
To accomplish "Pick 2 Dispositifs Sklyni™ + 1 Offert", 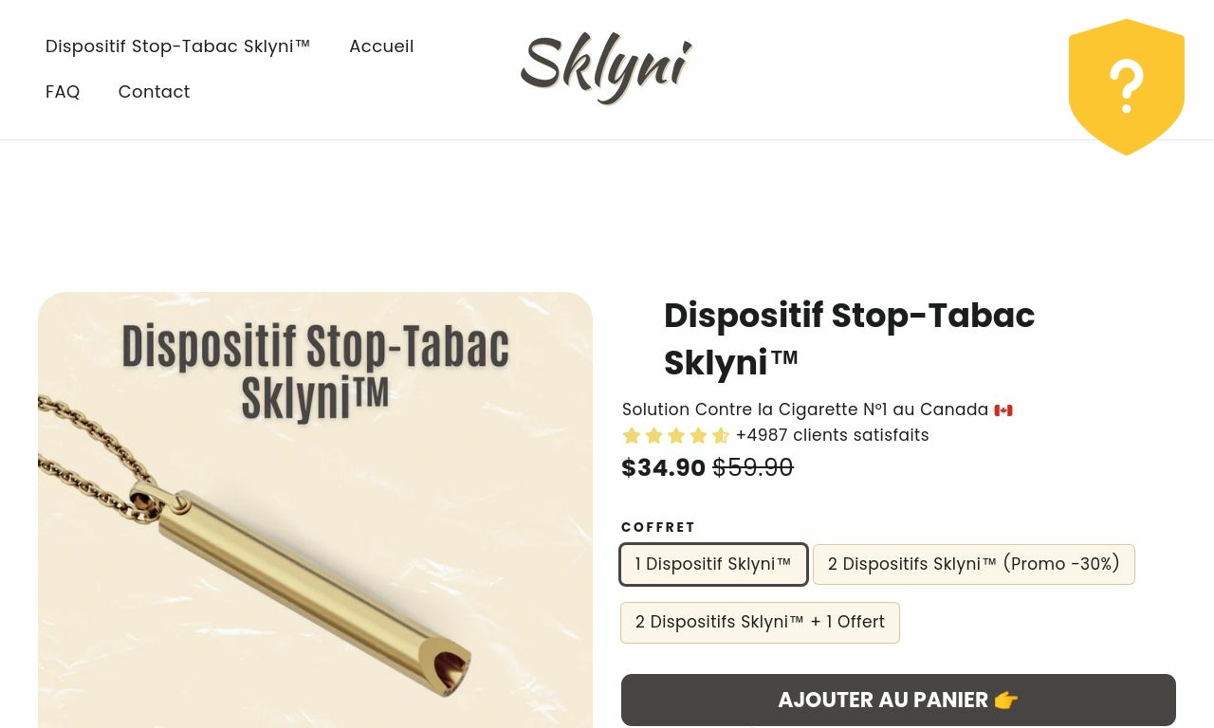I will (x=760, y=622).
